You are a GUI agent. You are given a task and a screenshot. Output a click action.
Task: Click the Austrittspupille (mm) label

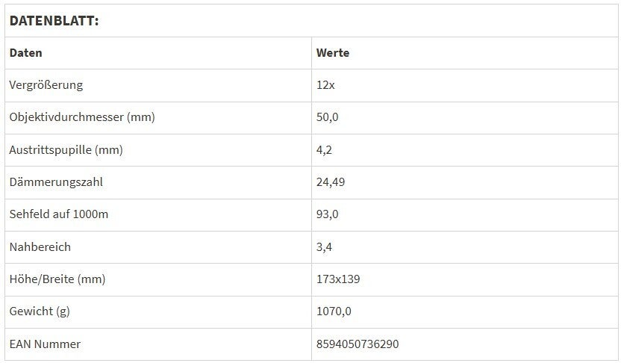(x=66, y=150)
